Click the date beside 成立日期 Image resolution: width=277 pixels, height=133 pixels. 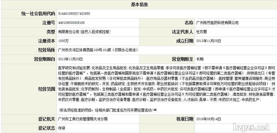[208, 41]
